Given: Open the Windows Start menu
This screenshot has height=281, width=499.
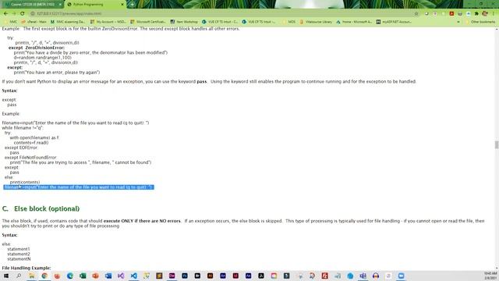Looking at the screenshot, I should [6, 276].
